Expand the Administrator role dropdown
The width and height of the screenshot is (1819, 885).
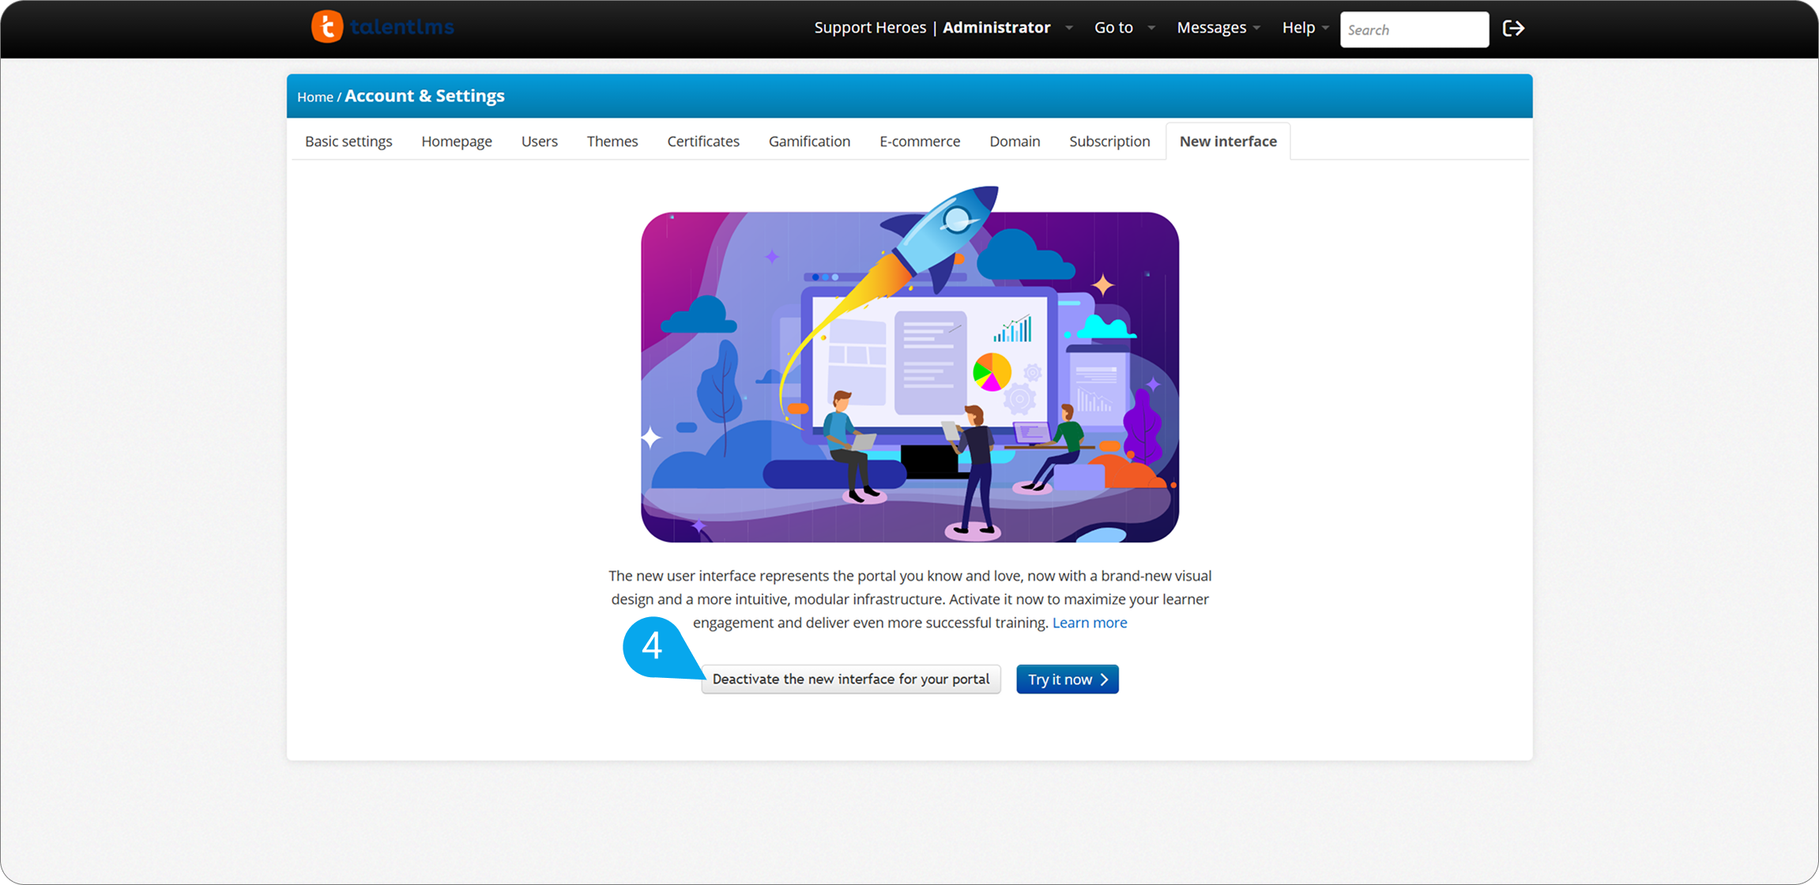pyautogui.click(x=1068, y=28)
